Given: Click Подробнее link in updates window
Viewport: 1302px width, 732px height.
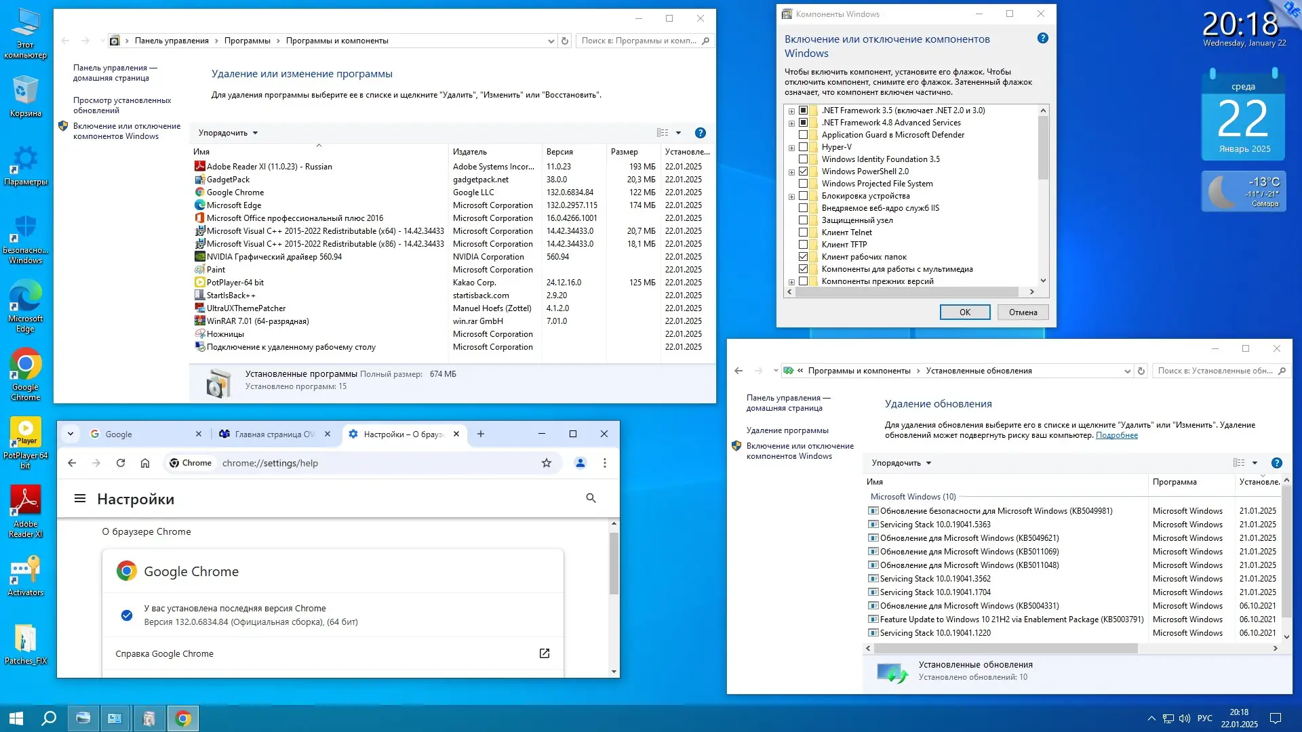Looking at the screenshot, I should pos(1116,435).
